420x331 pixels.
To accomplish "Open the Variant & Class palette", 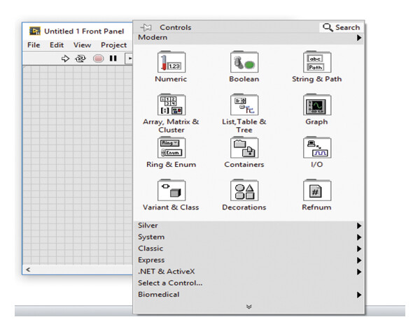I will tap(171, 190).
